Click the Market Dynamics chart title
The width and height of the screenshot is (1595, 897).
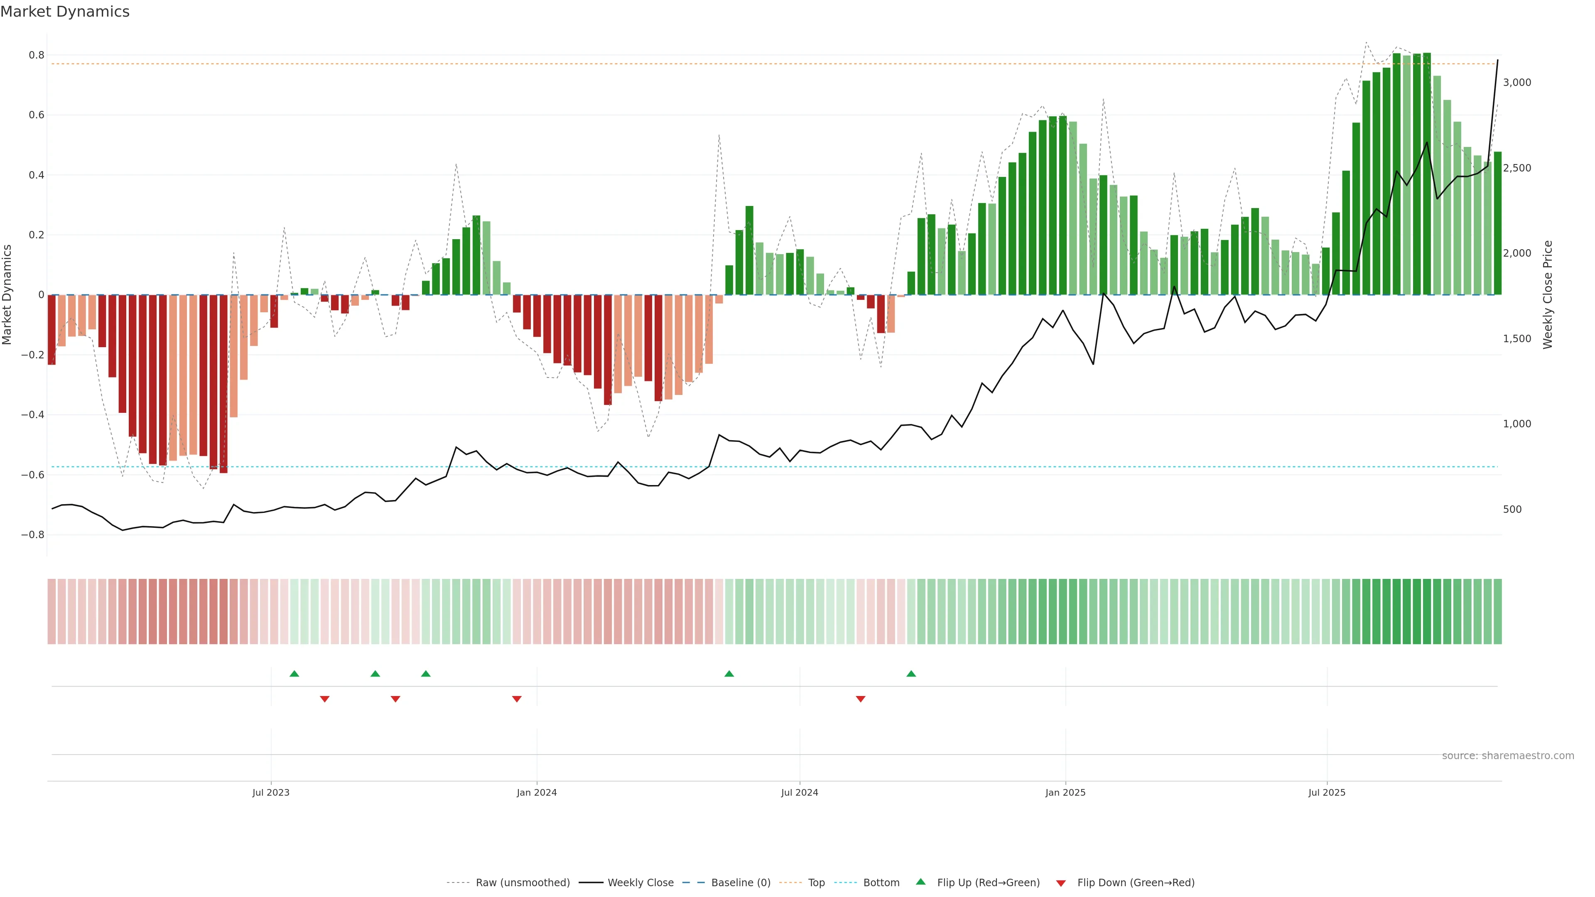pyautogui.click(x=65, y=12)
